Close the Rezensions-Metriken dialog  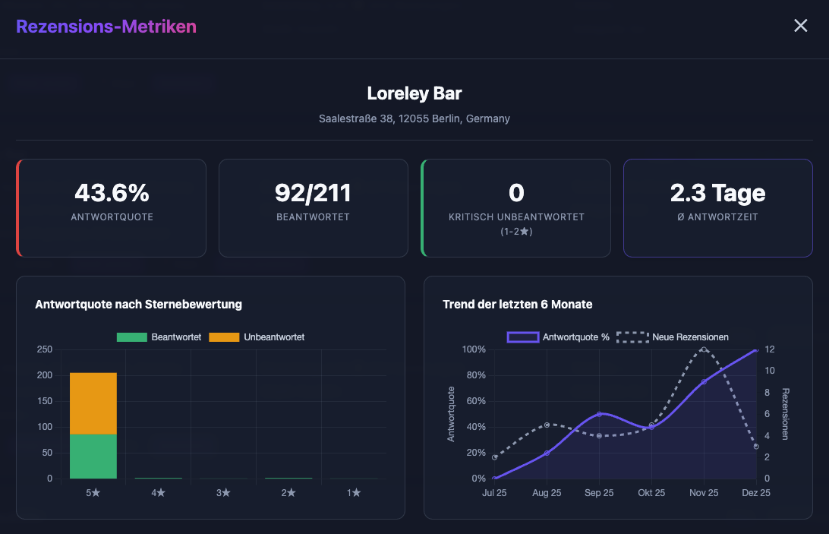tap(800, 25)
